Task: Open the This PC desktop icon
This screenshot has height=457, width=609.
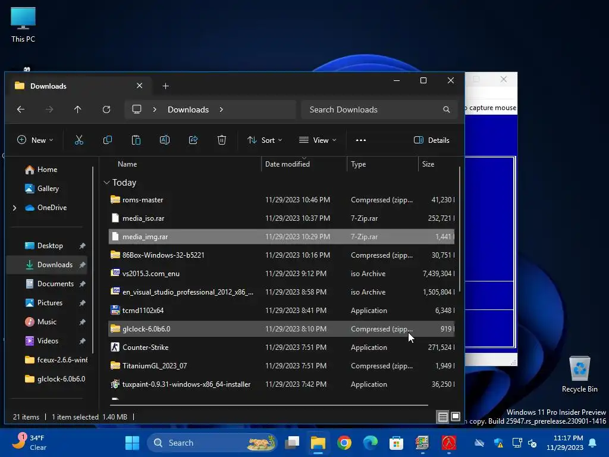Action: point(23,25)
